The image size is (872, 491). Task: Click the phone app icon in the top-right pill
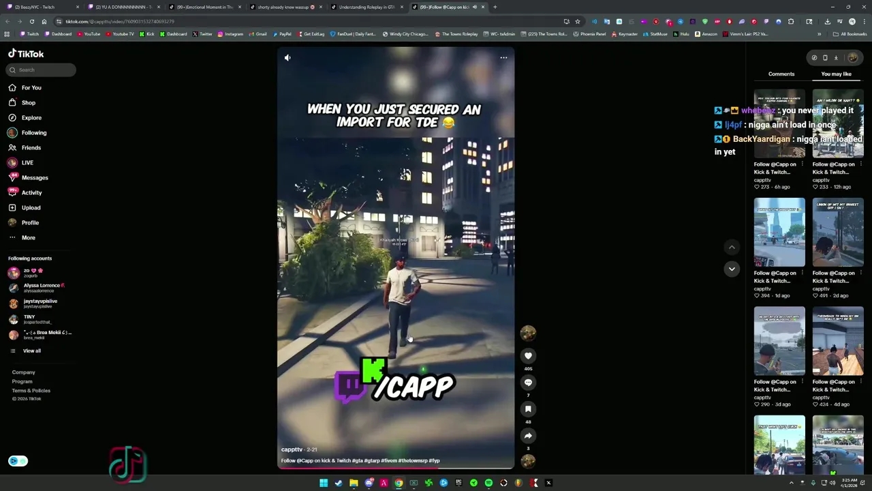(825, 58)
